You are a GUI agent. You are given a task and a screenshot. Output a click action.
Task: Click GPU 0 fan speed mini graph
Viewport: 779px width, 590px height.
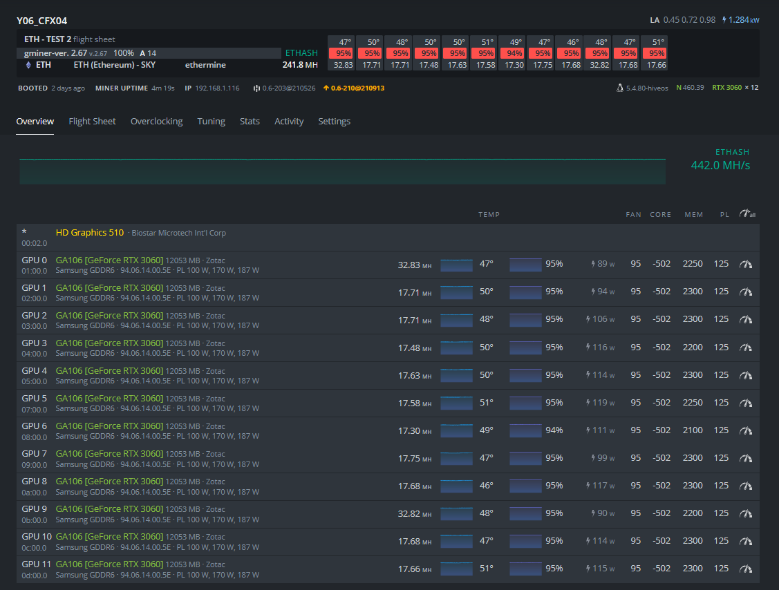pos(525,265)
